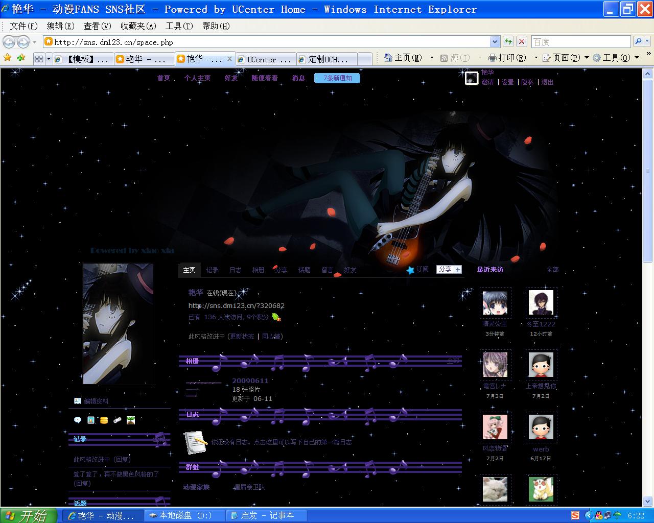Click the Add to Favorites icon

click(21, 58)
